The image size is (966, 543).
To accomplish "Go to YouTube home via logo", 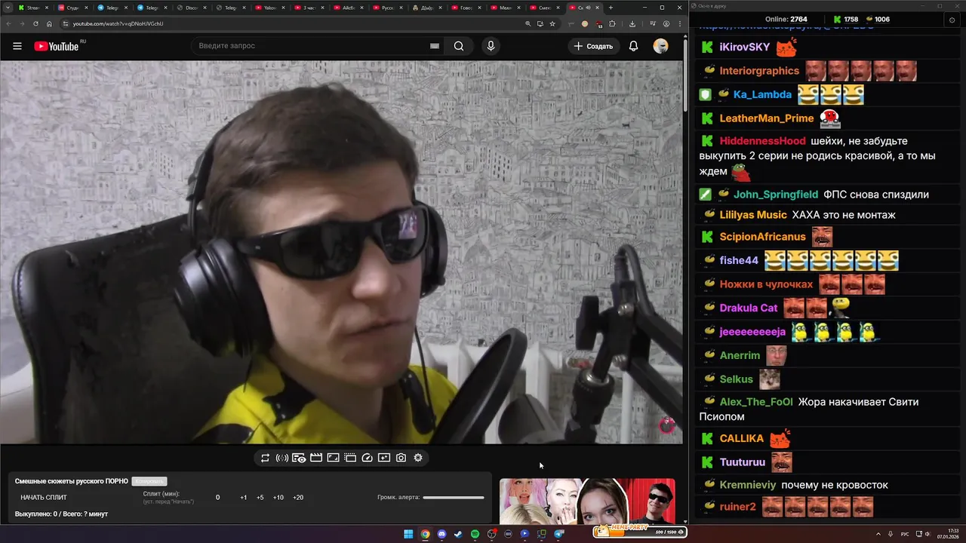I will [x=57, y=46].
